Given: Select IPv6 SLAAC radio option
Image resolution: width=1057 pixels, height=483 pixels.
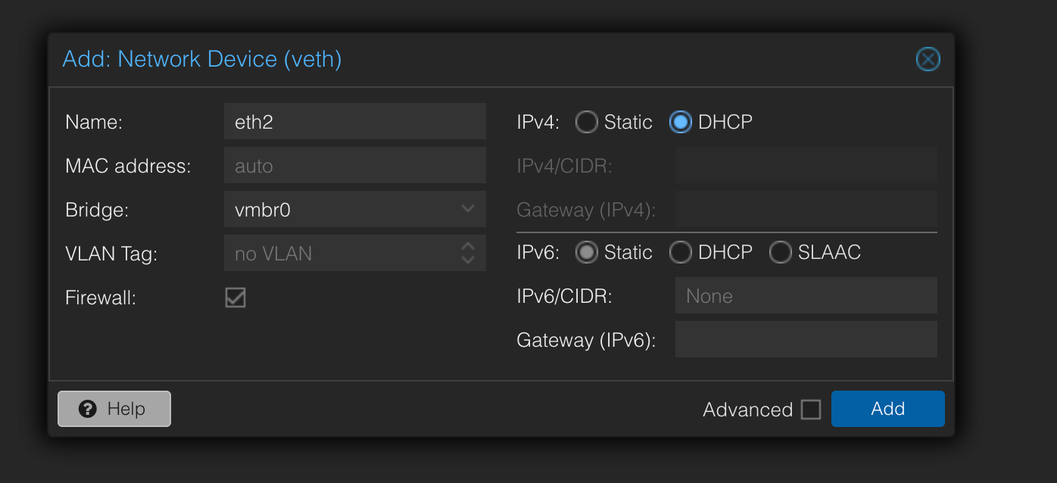Looking at the screenshot, I should (x=781, y=252).
